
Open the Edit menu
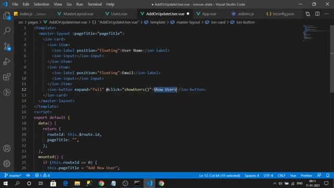point(26,4)
